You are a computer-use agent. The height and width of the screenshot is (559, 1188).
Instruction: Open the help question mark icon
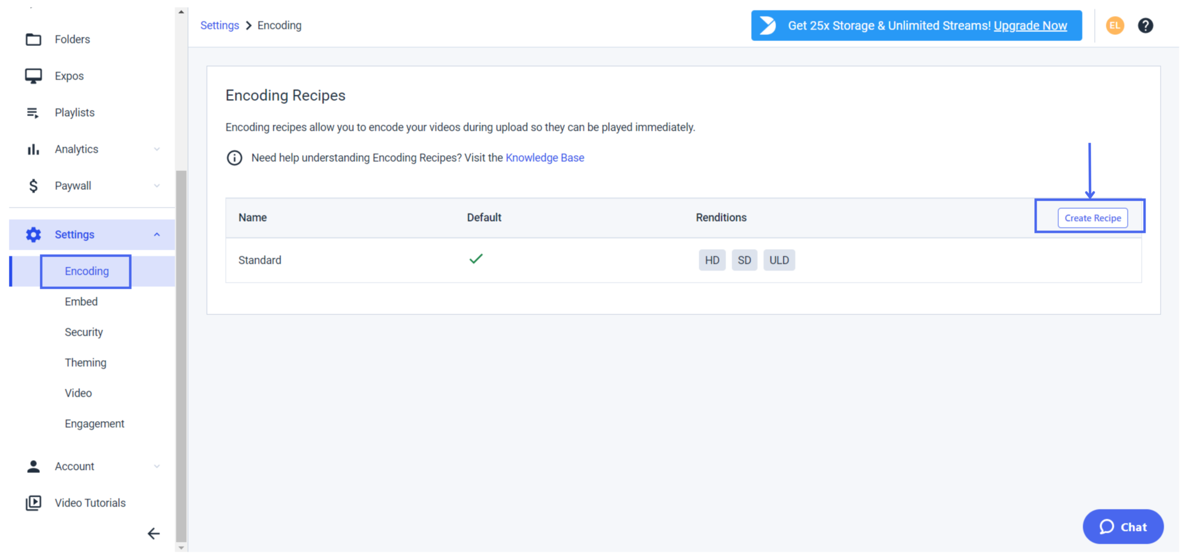click(1145, 26)
